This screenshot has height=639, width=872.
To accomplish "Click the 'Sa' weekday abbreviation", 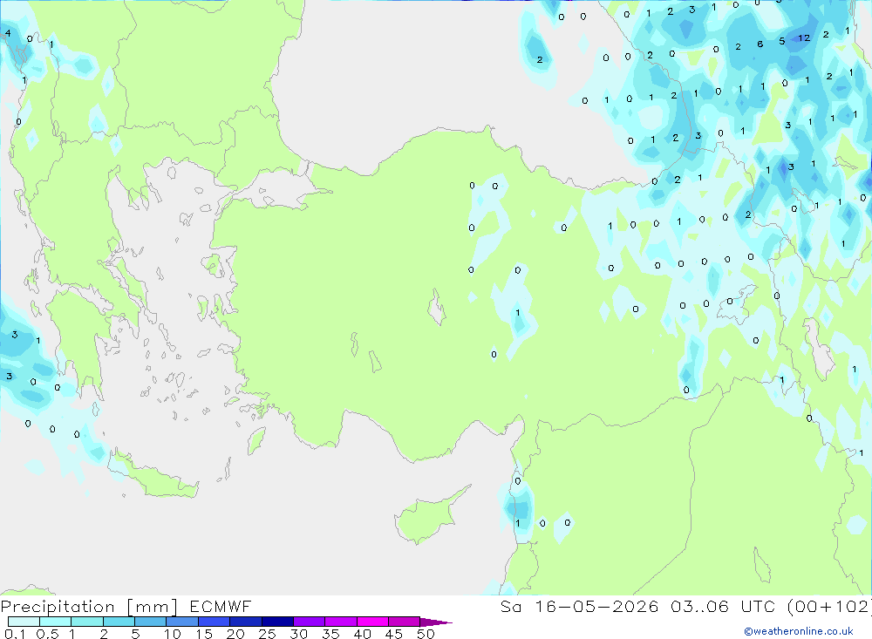I will tap(510, 606).
